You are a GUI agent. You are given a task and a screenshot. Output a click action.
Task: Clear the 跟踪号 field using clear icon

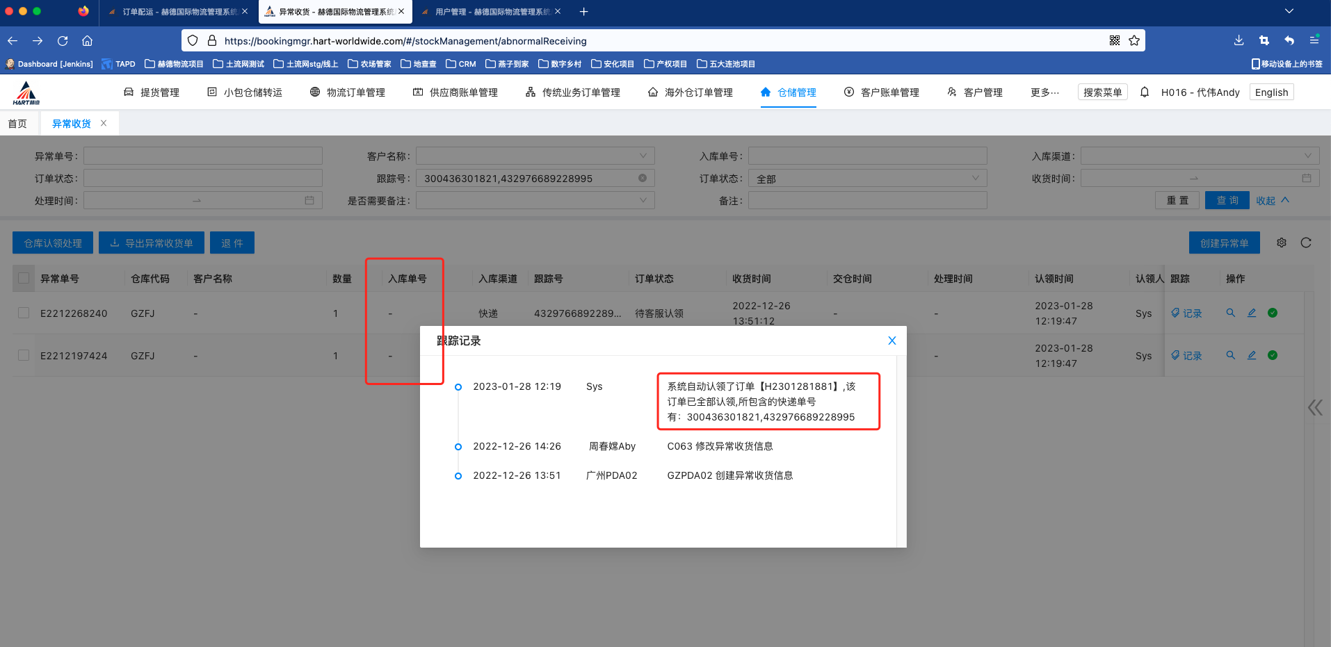[x=642, y=178]
